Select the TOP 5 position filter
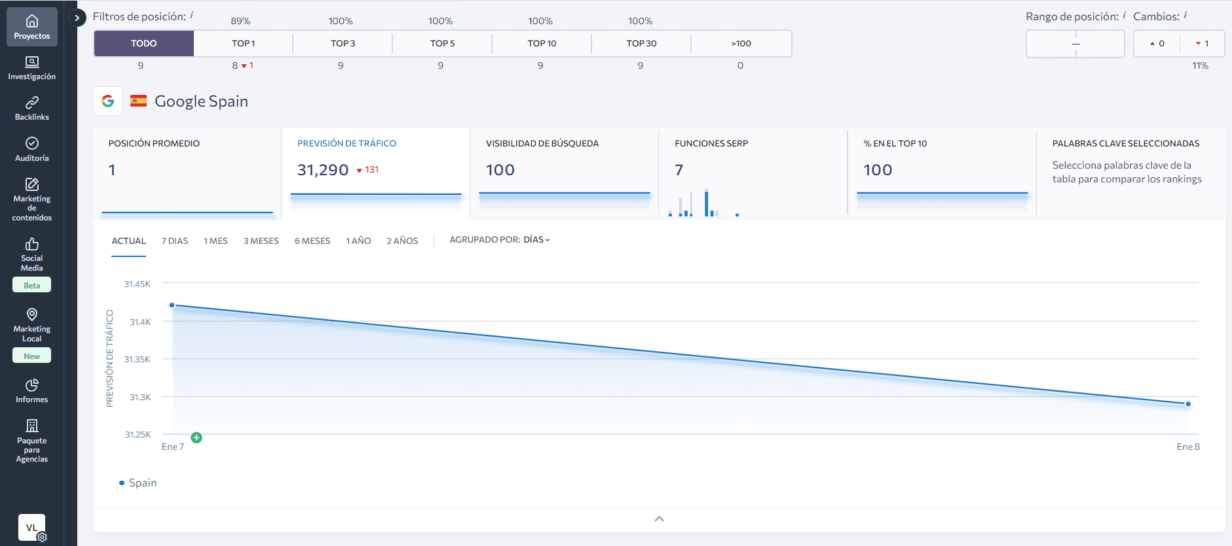Viewport: 1232px width, 546px height. (442, 43)
